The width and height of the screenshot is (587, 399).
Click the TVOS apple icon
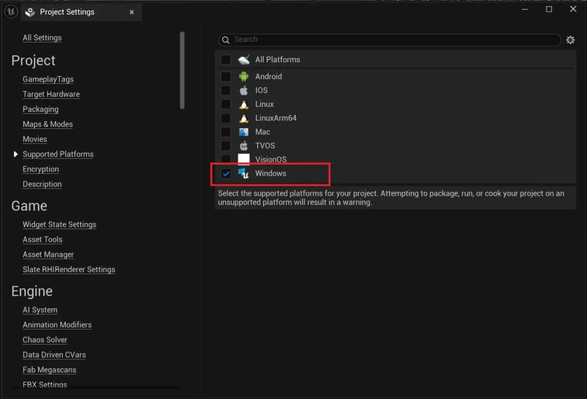click(244, 146)
